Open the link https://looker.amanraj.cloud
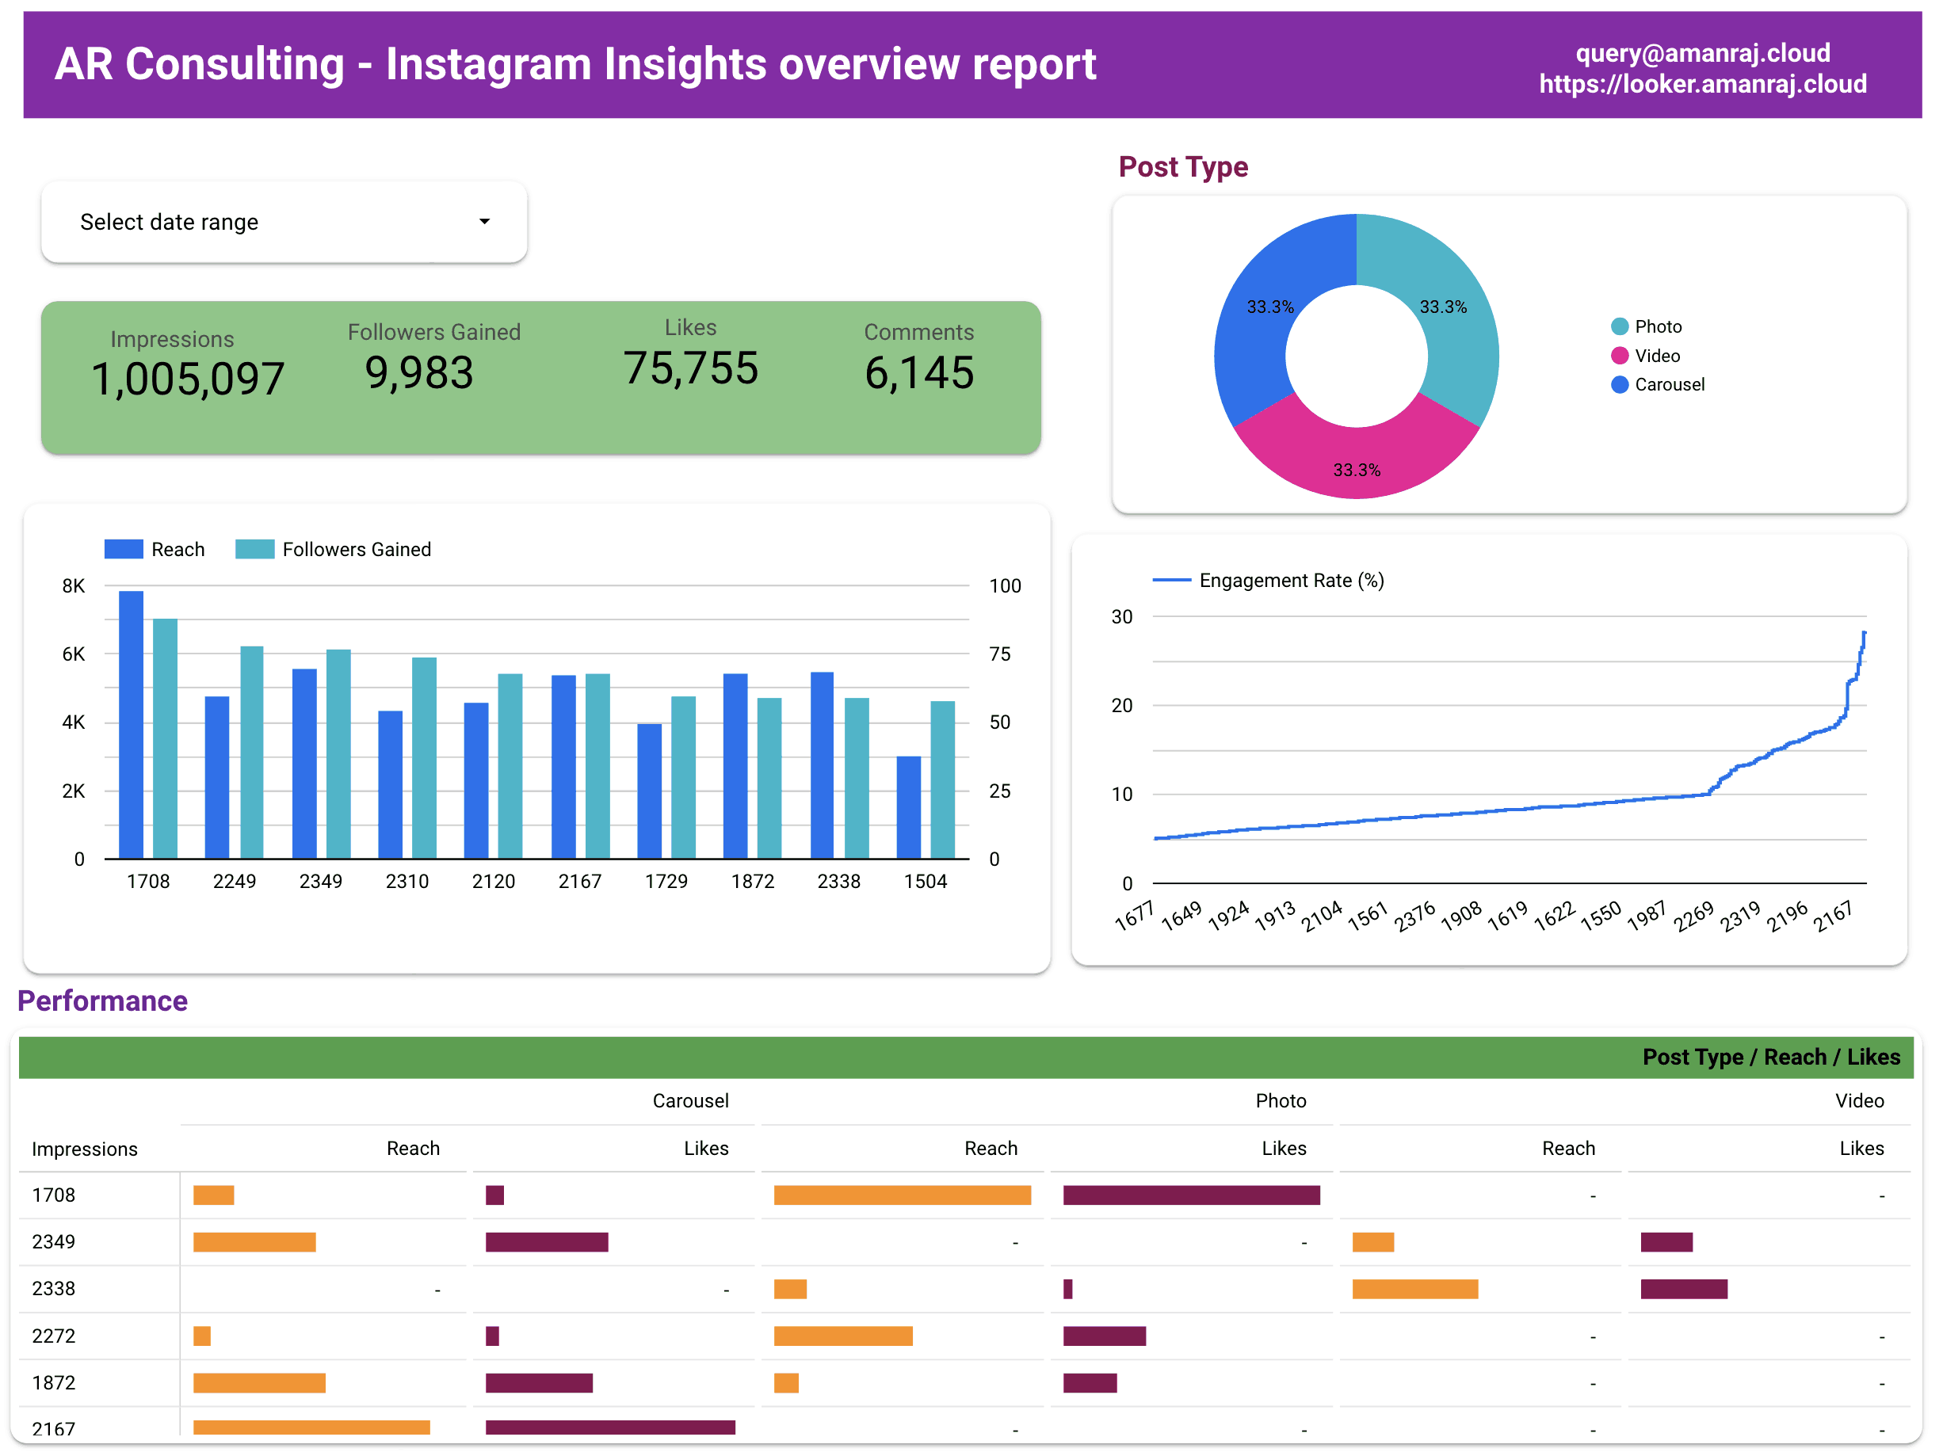Image resolution: width=1943 pixels, height=1456 pixels. [1702, 84]
